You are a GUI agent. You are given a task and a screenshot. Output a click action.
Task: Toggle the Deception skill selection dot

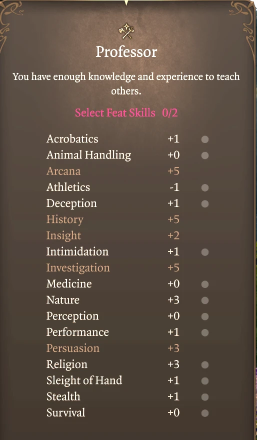tap(205, 203)
